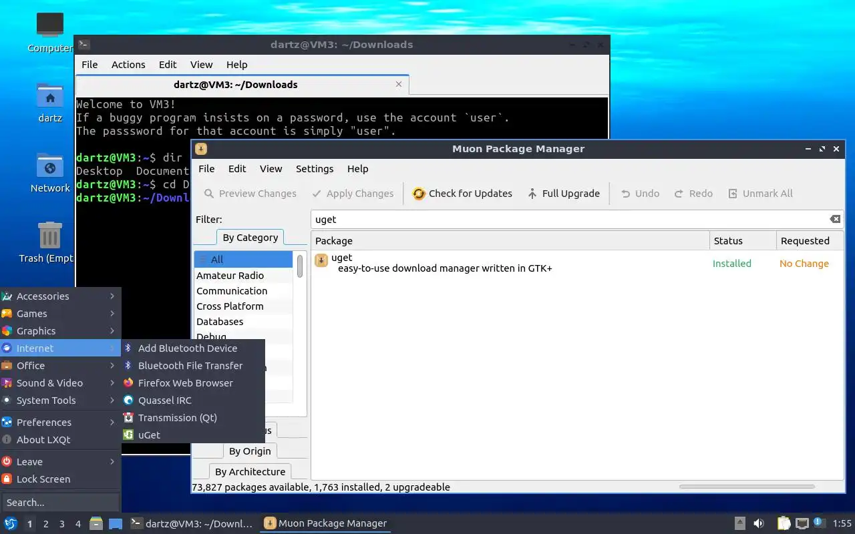Select the Databases category

[243, 322]
